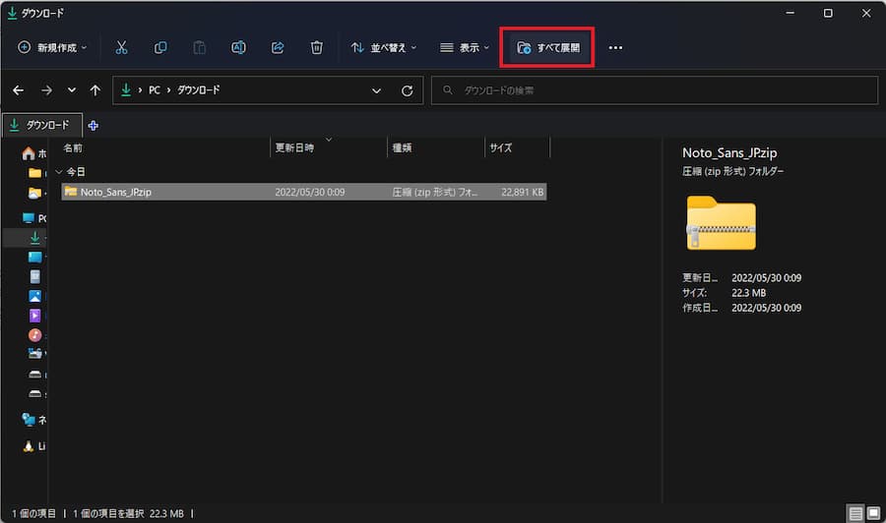Click the Delete trash can icon
The image size is (886, 523).
(x=316, y=47)
